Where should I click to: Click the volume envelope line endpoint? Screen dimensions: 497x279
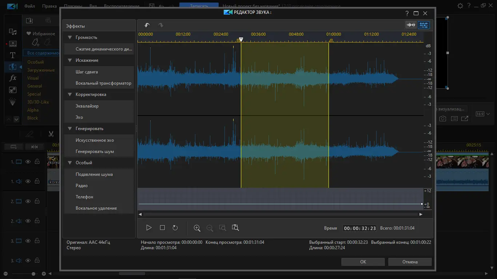click(x=422, y=204)
